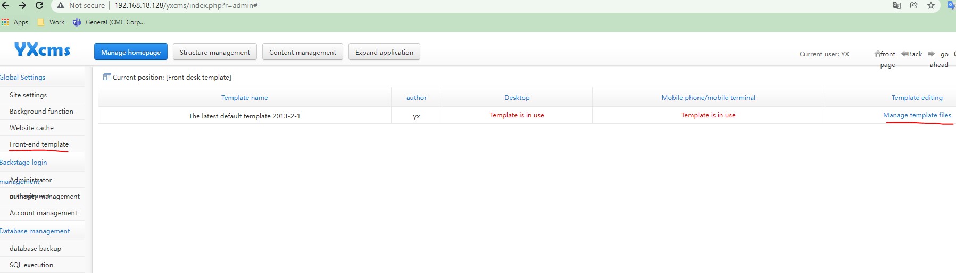Image resolution: width=956 pixels, height=273 pixels.
Task: Open SQL execution in sidebar
Action: (31, 265)
